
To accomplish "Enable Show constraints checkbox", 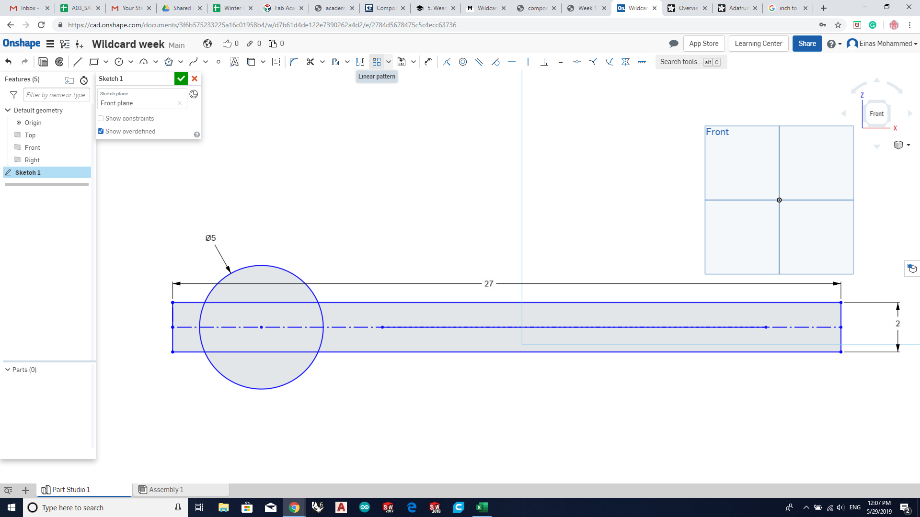I will (x=101, y=118).
